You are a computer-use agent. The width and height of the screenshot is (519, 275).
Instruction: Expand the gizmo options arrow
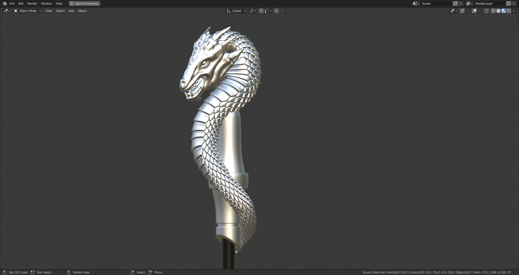point(467,11)
